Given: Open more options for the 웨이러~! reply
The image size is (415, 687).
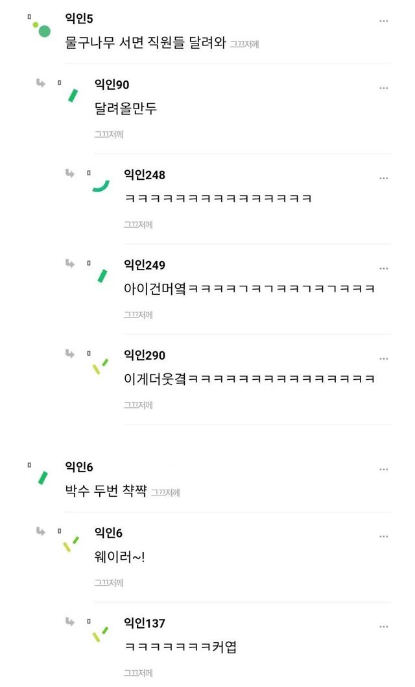Looking at the screenshot, I should coord(384,536).
